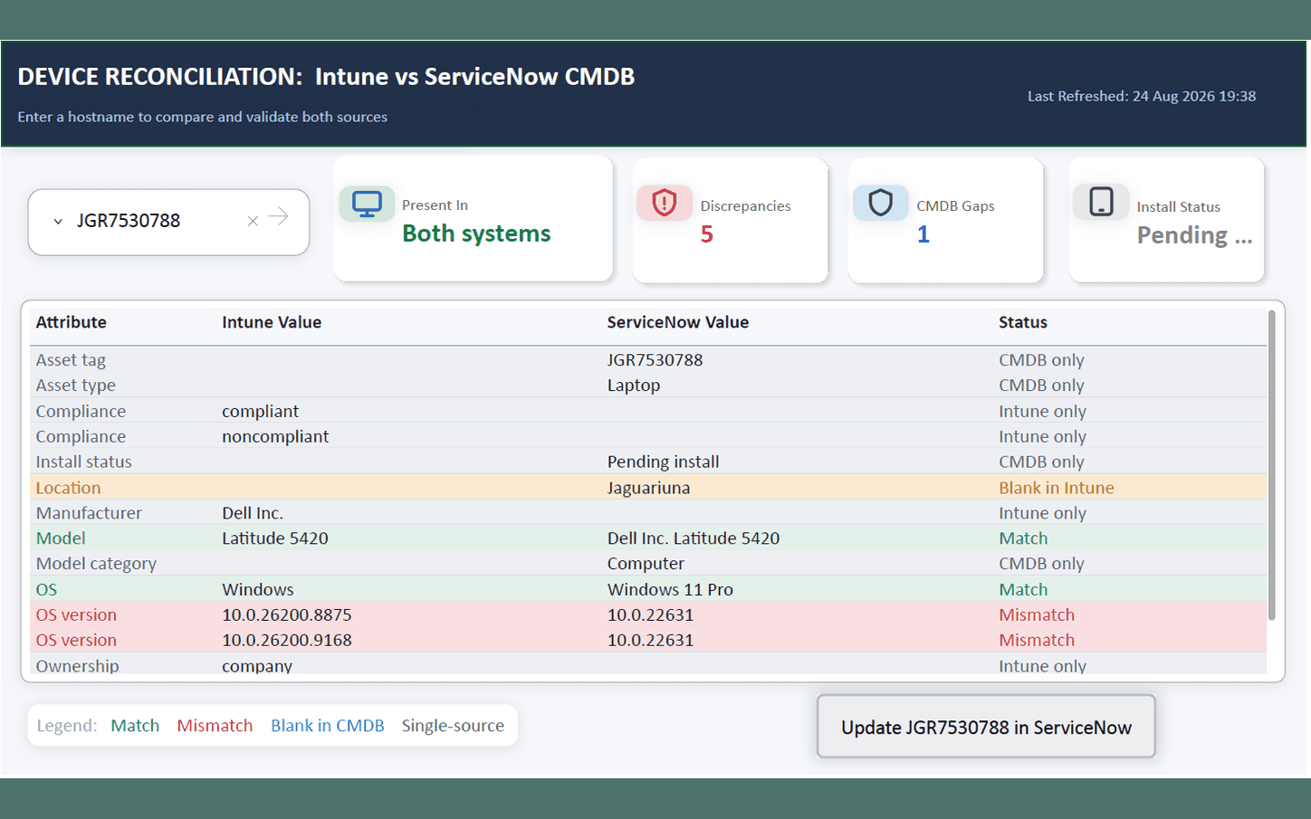Submit hostname with the arrow icon
This screenshot has width=1311, height=819.
click(x=279, y=216)
